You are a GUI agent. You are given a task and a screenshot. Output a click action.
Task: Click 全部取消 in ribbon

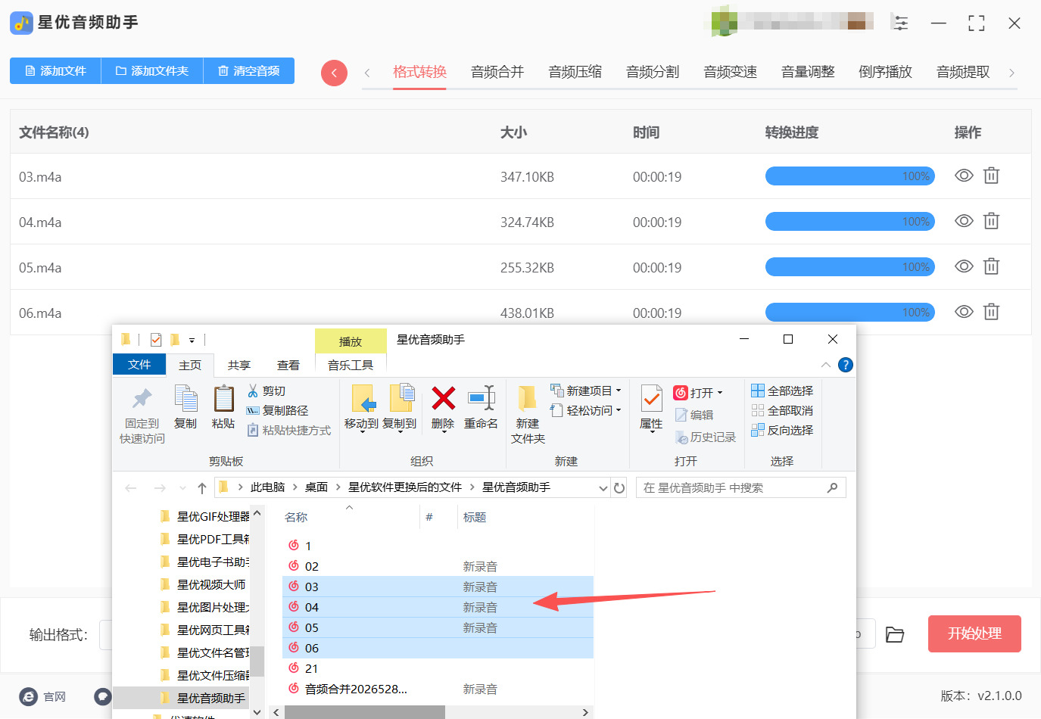pyautogui.click(x=782, y=410)
